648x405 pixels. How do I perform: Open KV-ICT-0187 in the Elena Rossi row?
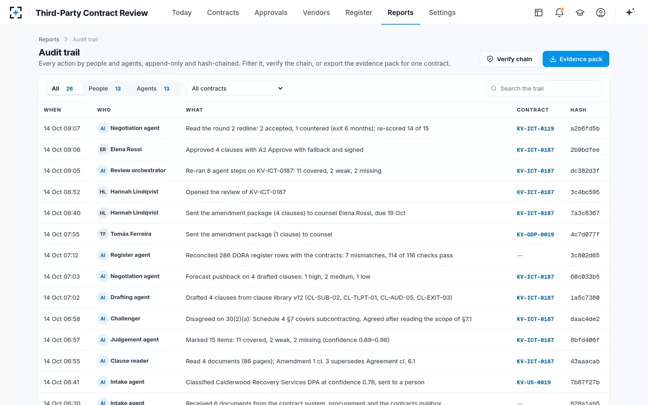tap(535, 150)
